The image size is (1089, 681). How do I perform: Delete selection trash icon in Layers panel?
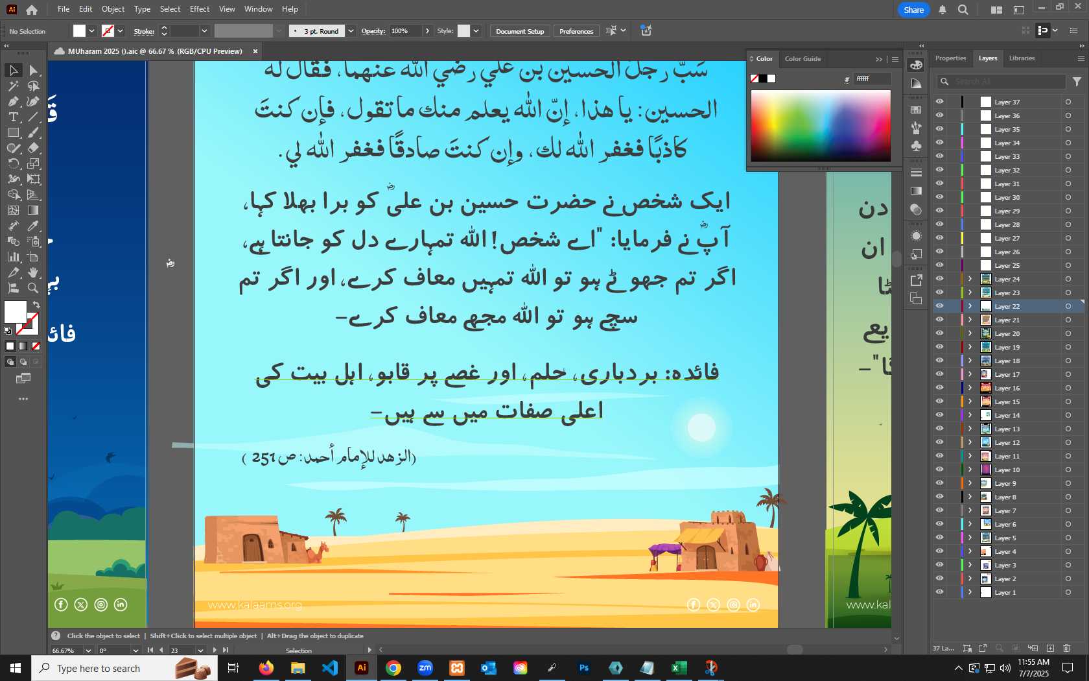pos(1067,648)
